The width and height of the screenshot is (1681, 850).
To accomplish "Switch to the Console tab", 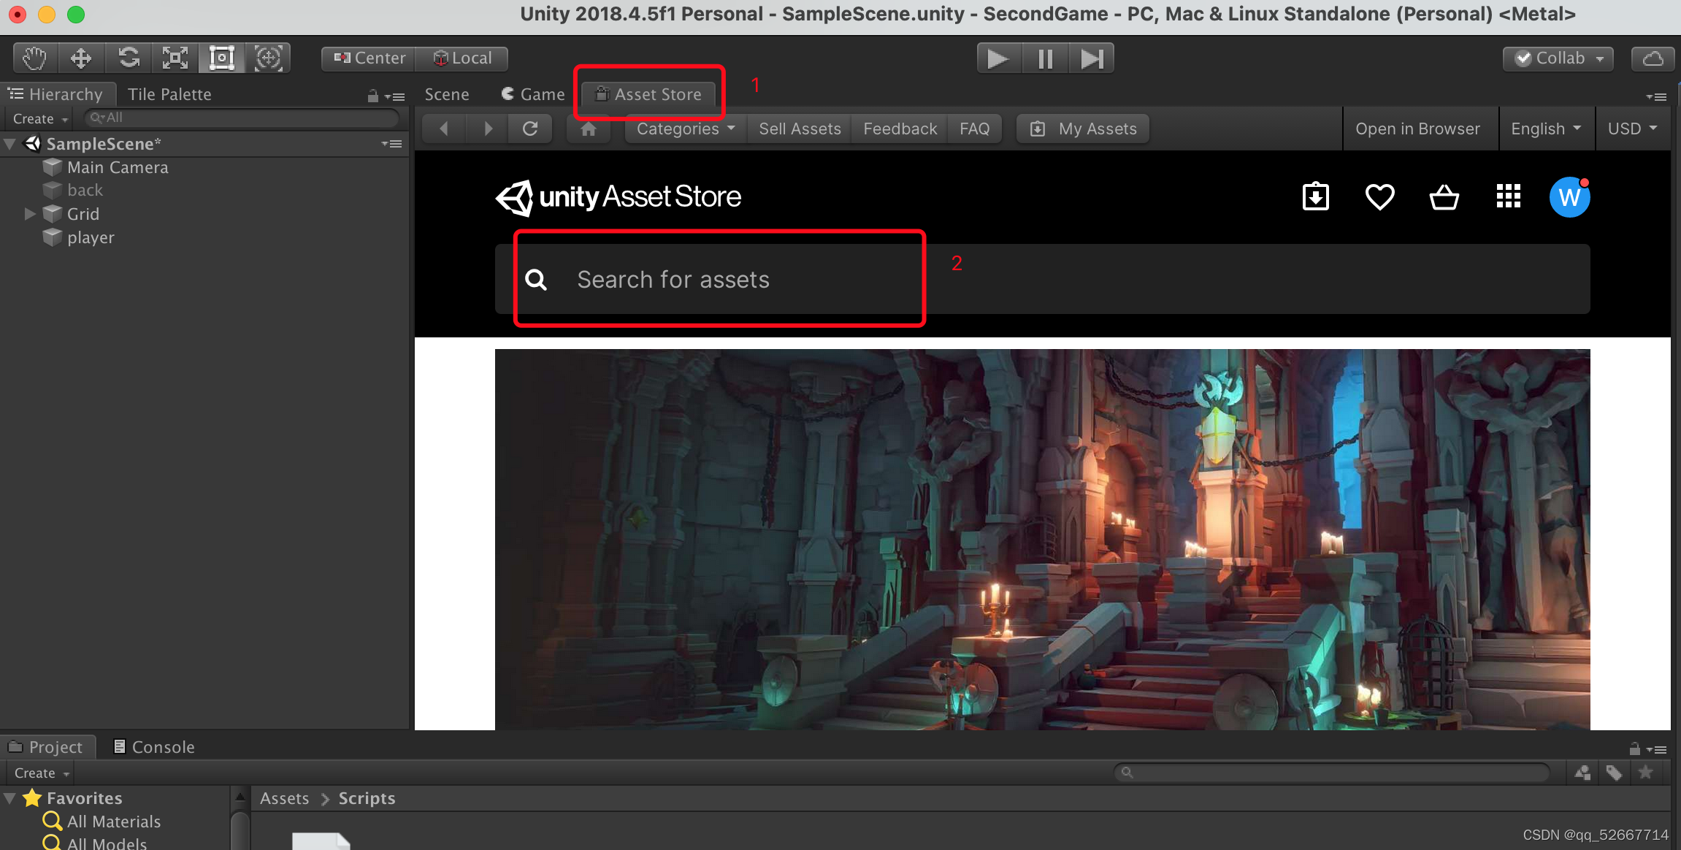I will [154, 747].
